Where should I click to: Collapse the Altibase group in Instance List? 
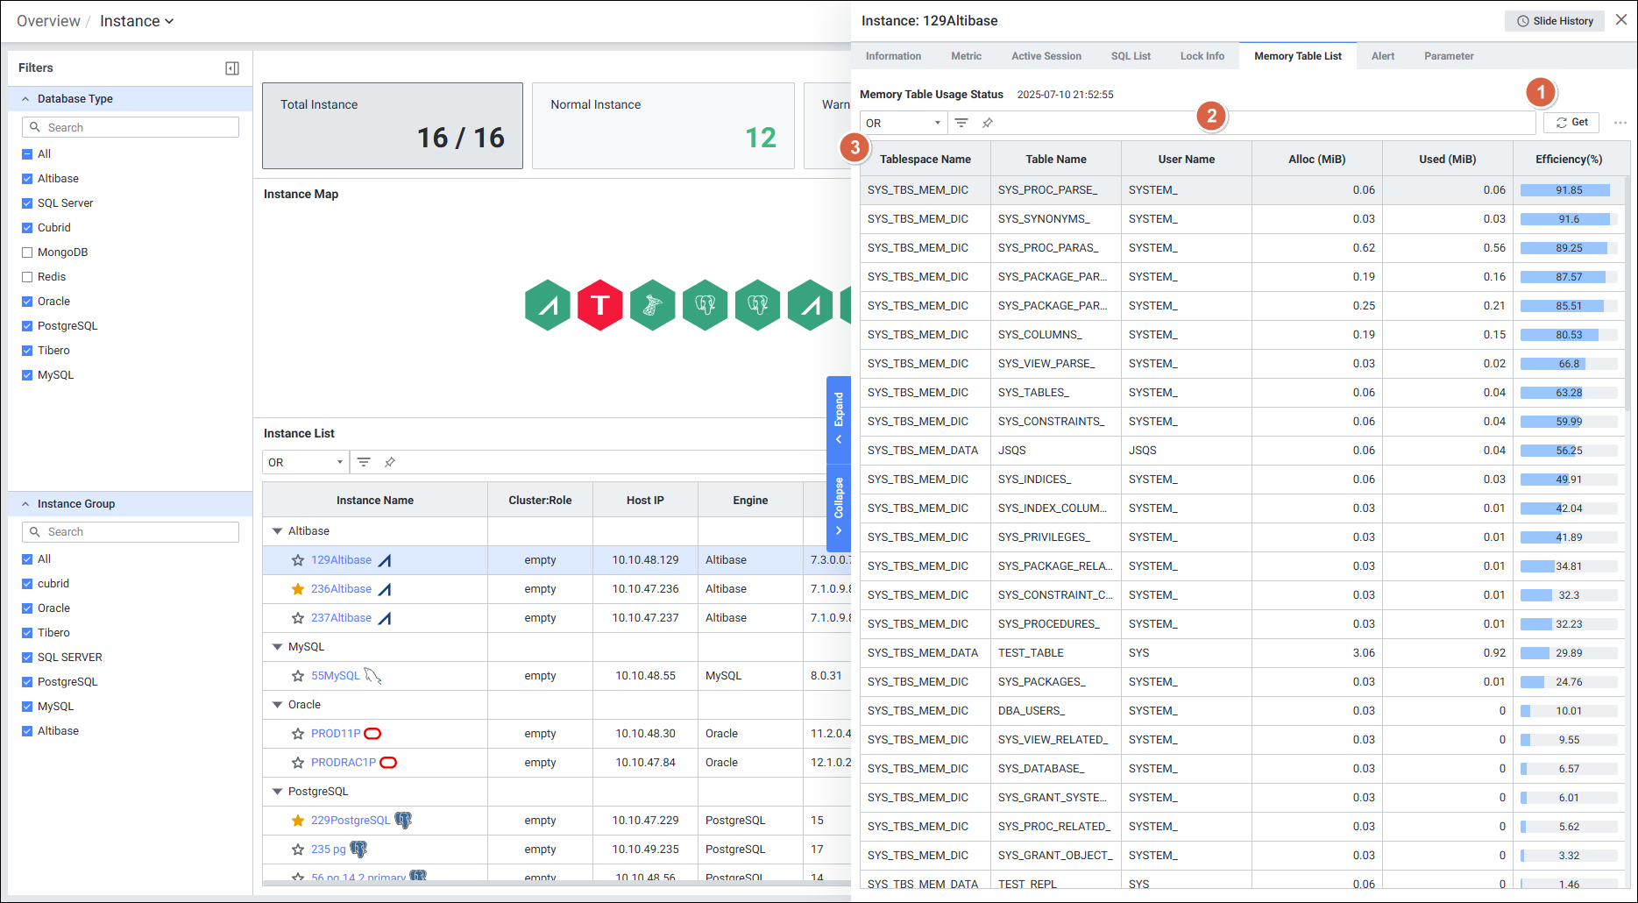(278, 531)
